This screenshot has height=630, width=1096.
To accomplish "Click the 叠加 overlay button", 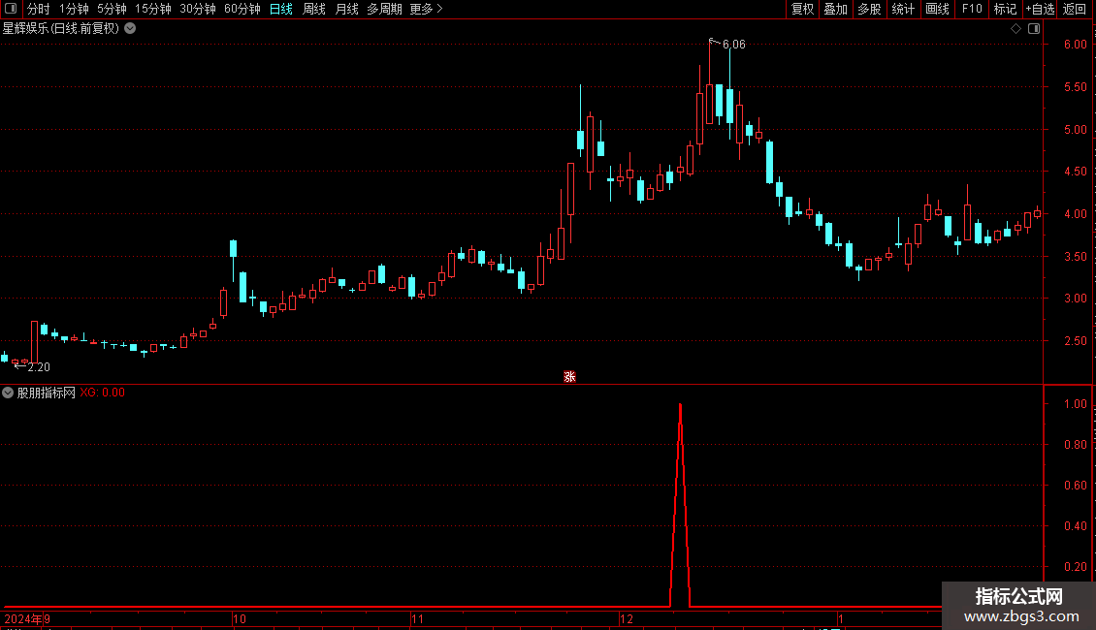I will point(835,9).
